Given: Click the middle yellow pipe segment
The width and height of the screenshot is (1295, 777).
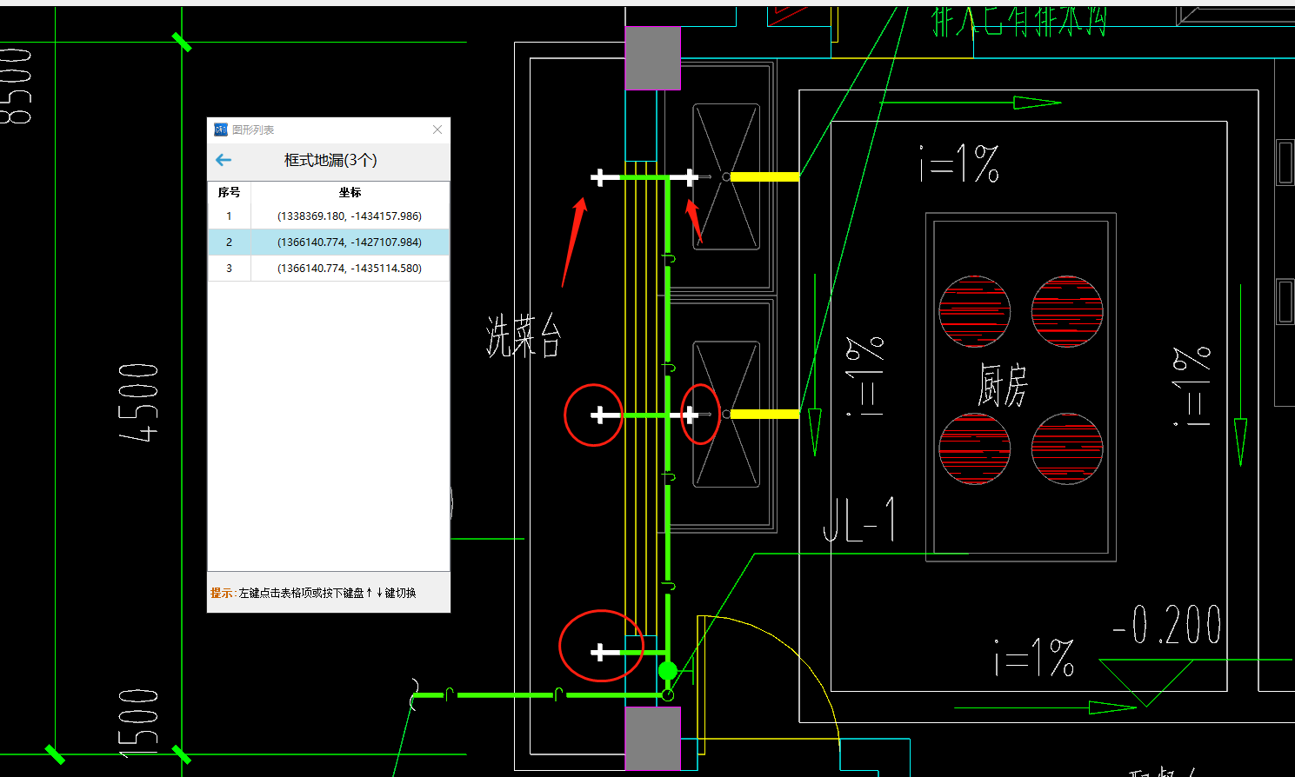Looking at the screenshot, I should tap(764, 414).
